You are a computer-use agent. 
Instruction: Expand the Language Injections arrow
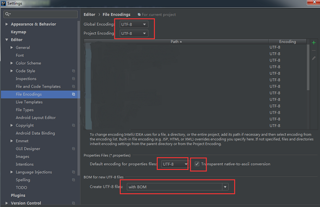[x=11, y=172]
